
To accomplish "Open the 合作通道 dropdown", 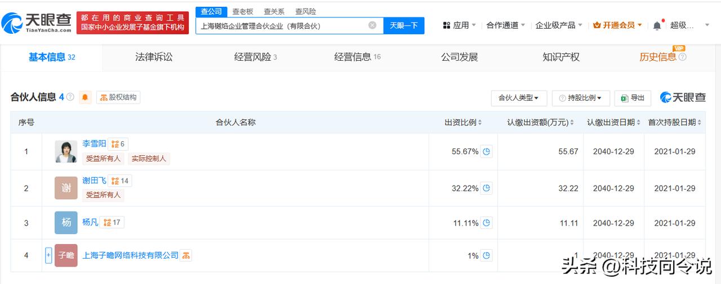I will 505,25.
